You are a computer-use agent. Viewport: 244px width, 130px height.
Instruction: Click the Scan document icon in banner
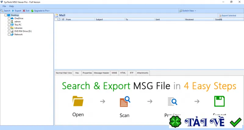tap(125, 102)
